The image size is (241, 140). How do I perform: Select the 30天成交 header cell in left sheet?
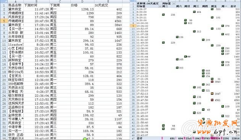108,5
